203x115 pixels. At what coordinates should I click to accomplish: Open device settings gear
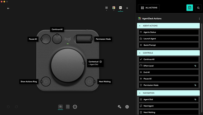click(127, 107)
